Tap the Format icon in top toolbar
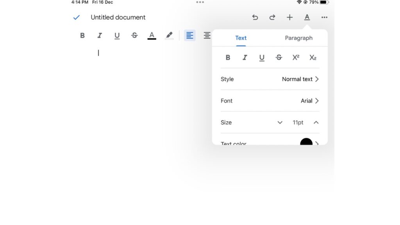The height and width of the screenshot is (225, 400). 307,17
